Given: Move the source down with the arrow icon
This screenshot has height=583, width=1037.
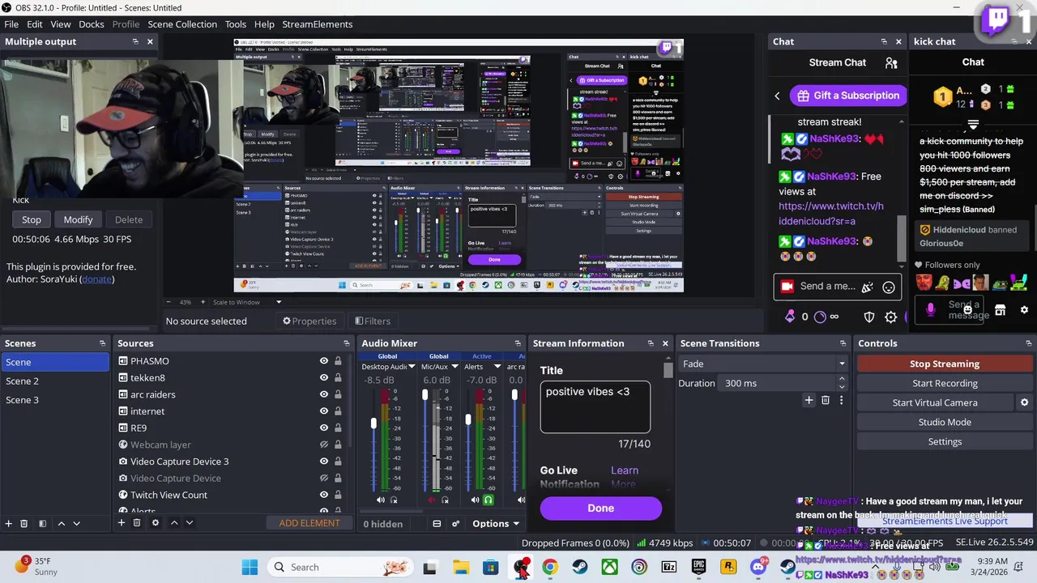Looking at the screenshot, I should 189,523.
